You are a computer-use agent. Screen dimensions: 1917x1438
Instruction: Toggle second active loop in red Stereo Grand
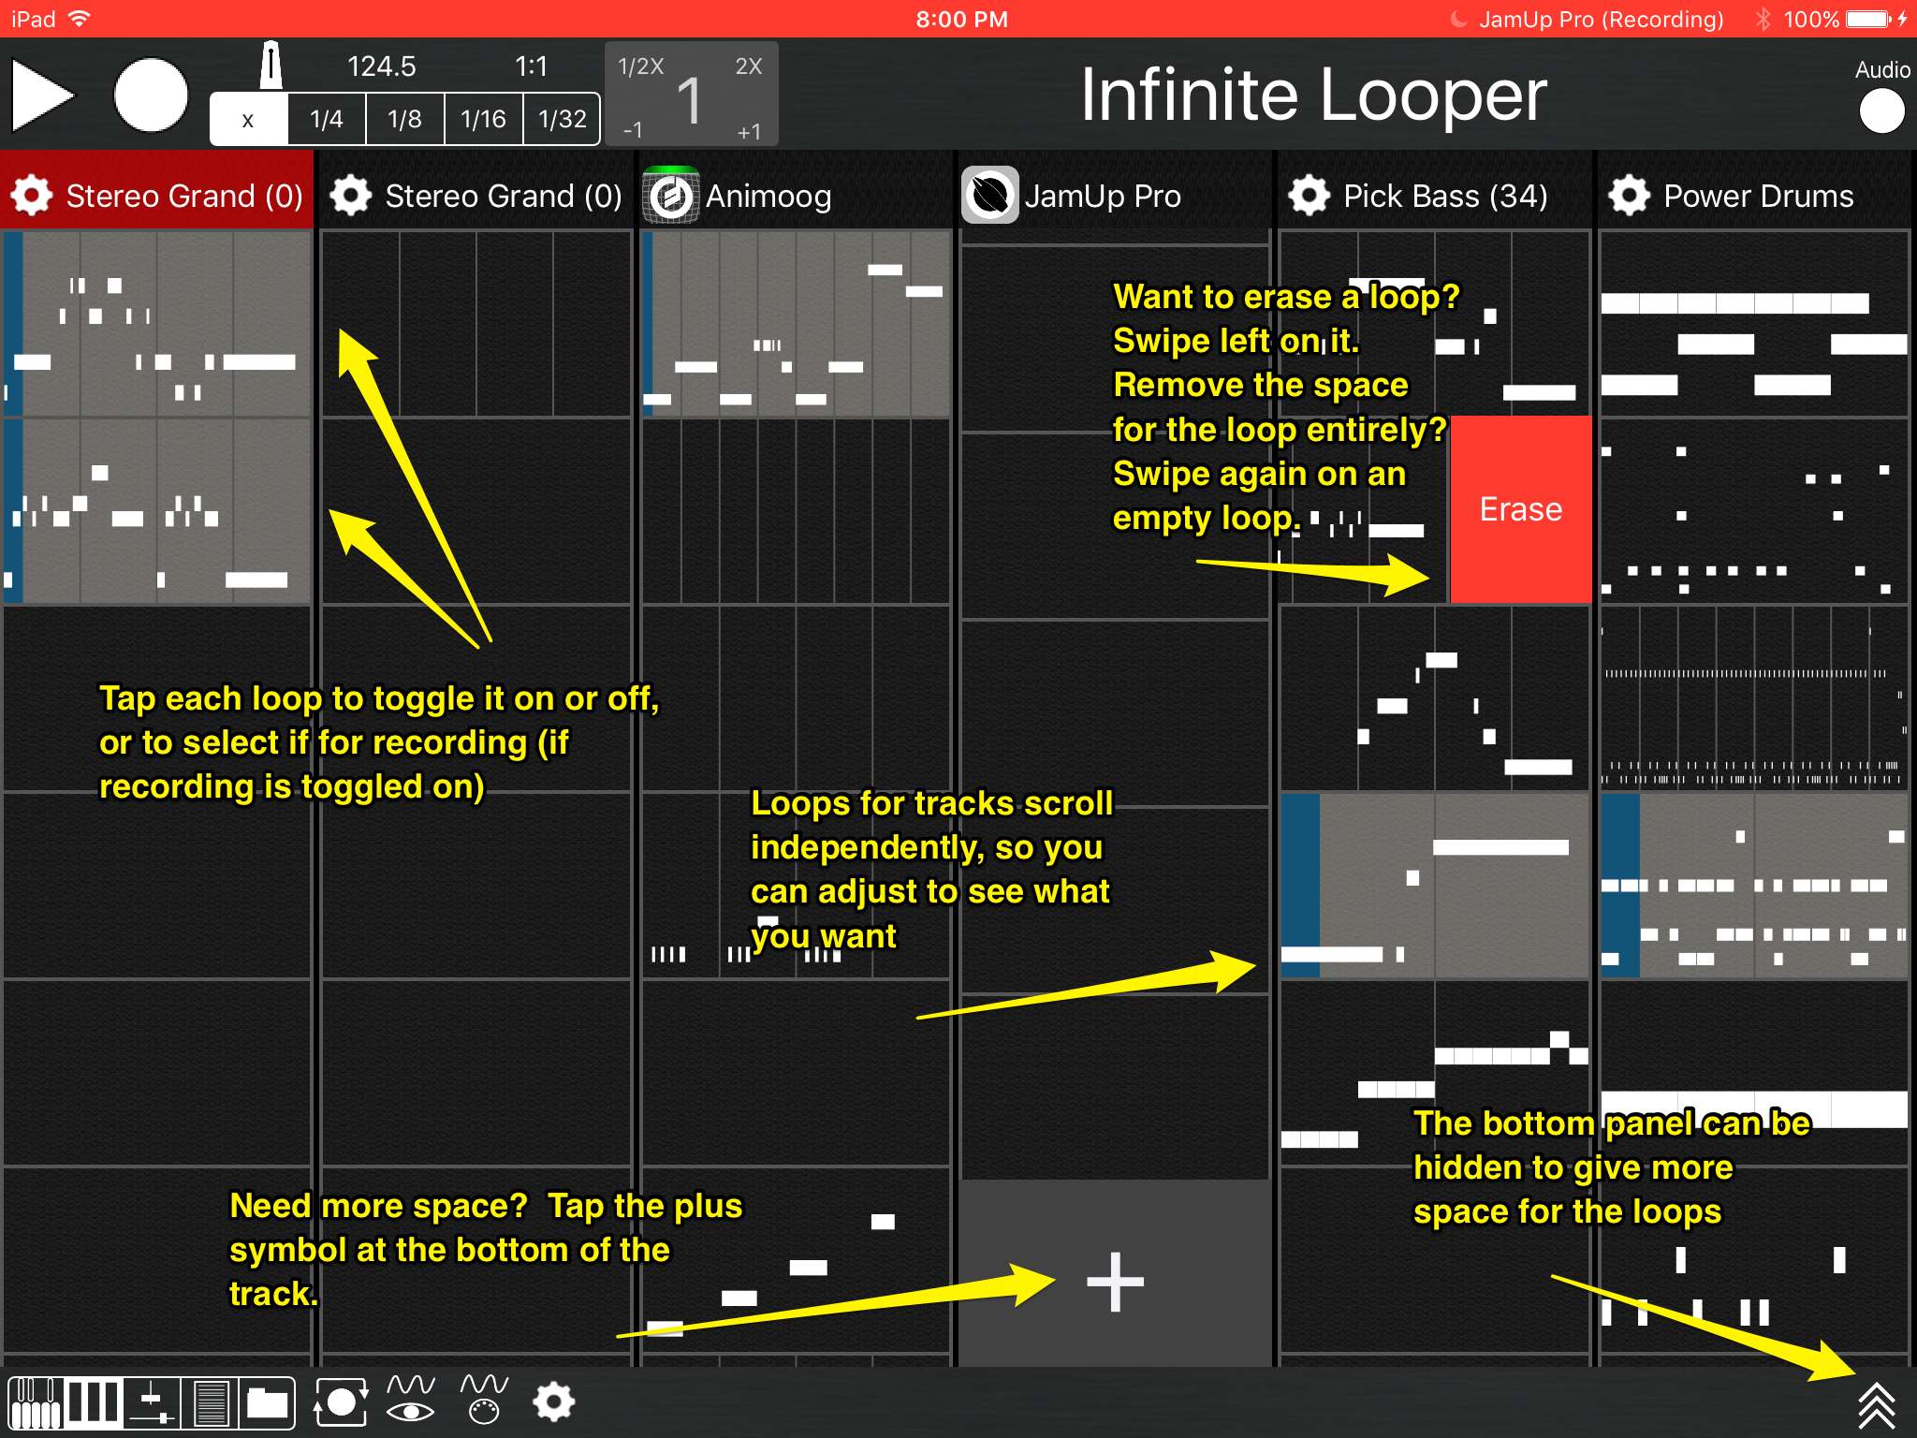pos(157,511)
